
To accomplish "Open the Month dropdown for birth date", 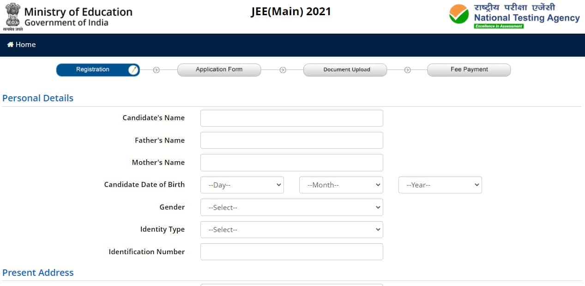I will pyautogui.click(x=341, y=185).
